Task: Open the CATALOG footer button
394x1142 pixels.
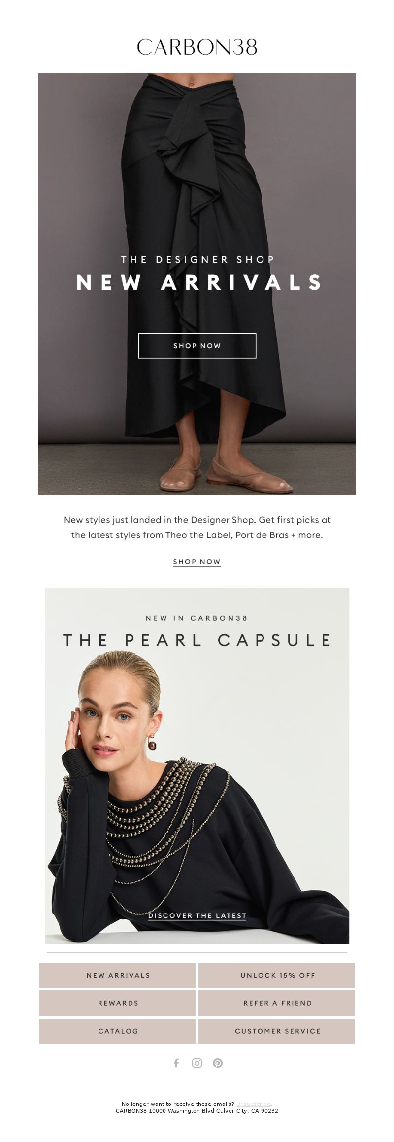Action: click(x=118, y=1031)
